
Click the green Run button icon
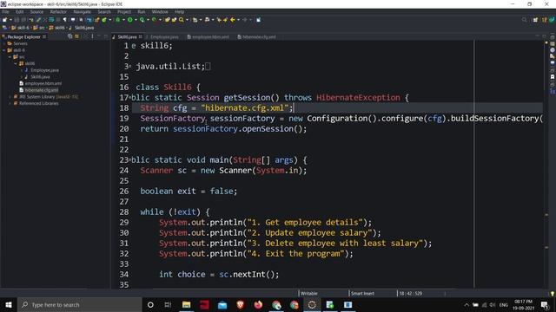130,20
